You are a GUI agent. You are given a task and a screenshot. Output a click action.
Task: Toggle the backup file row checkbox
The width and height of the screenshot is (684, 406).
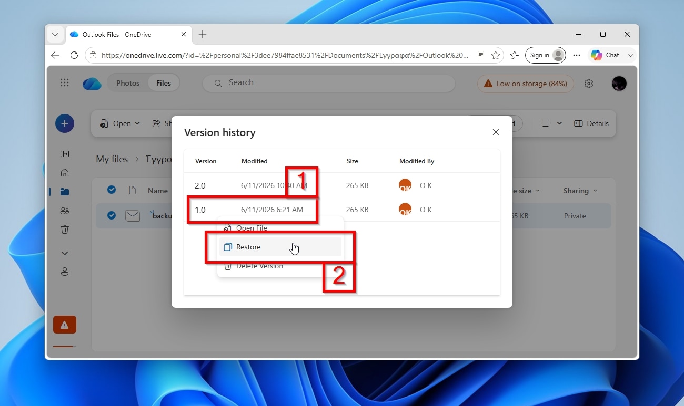point(112,215)
